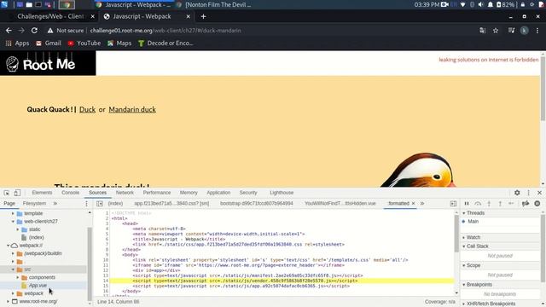Expand the www.root-me.org frame node
Viewport: 546px width, 307px height.
point(8,301)
